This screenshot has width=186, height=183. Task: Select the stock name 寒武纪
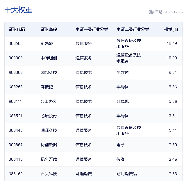point(47,87)
